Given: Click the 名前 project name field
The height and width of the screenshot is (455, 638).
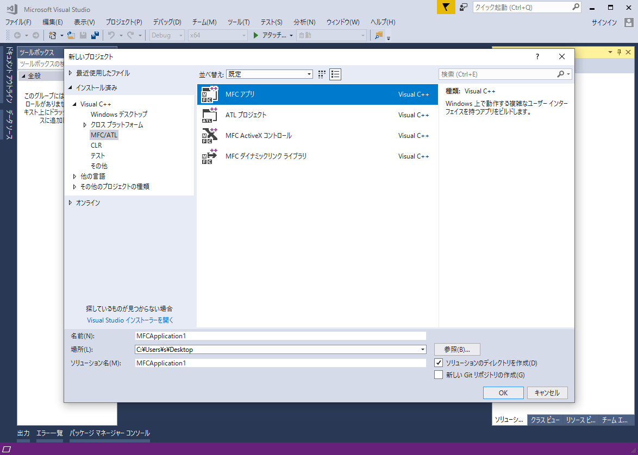Looking at the screenshot, I should 280,336.
